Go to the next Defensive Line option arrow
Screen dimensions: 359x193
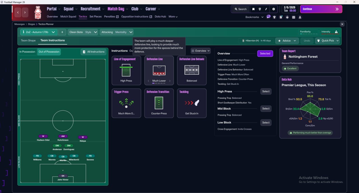pyautogui.click(x=170, y=81)
